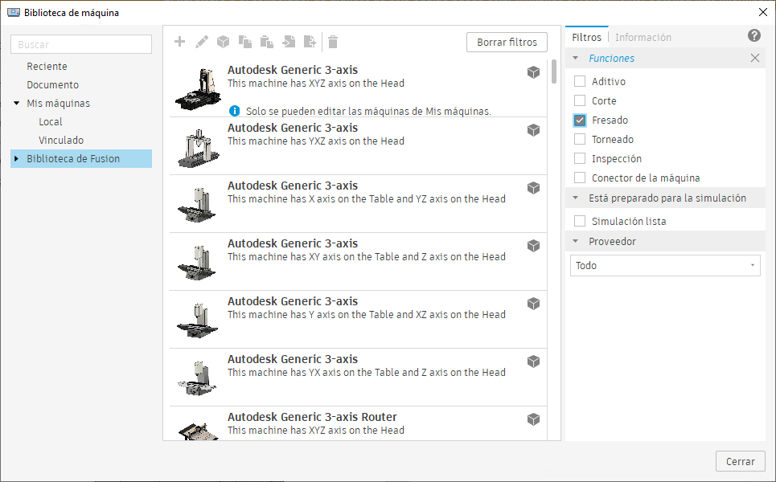The height and width of the screenshot is (482, 776).
Task: Close the Biblioteca de máquina window
Action: coord(763,12)
